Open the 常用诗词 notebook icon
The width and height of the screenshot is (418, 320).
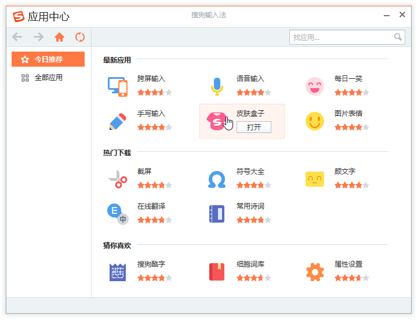(216, 214)
